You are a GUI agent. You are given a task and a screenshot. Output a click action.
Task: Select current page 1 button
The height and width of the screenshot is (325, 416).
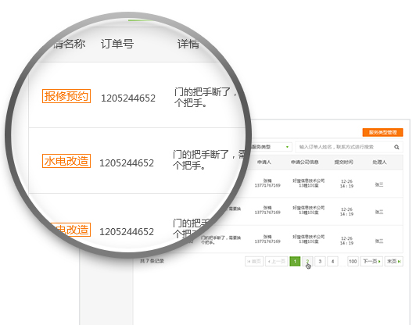click(295, 262)
